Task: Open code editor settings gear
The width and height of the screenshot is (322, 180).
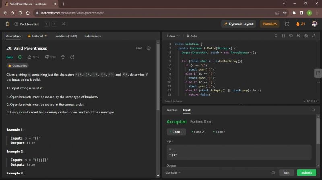Action: 306,36
